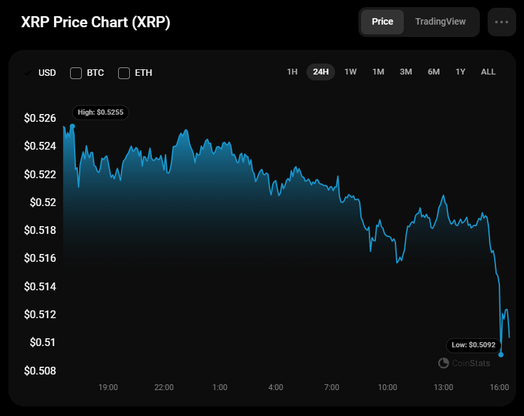524x416 pixels.
Task: Select the 6M time range
Action: coord(434,72)
